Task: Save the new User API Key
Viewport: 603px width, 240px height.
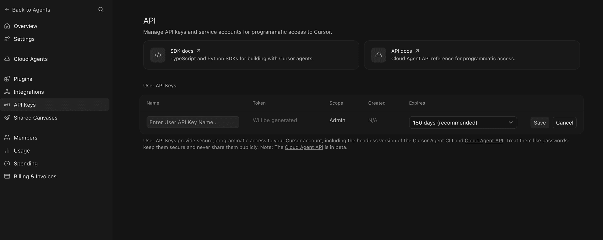Action: click(540, 123)
